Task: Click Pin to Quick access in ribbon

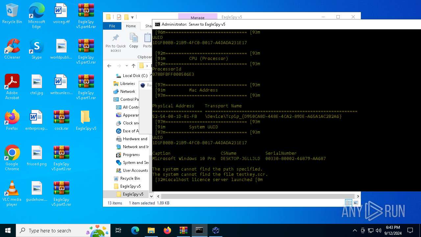Action: click(116, 42)
